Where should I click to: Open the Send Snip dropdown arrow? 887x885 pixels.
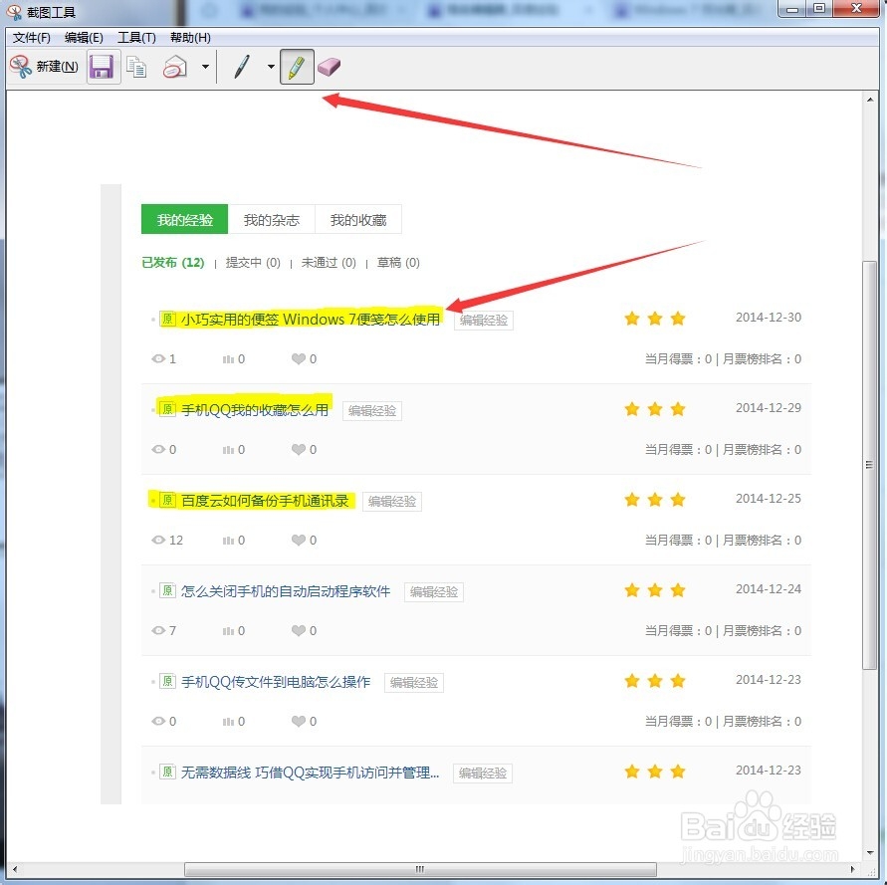[205, 67]
